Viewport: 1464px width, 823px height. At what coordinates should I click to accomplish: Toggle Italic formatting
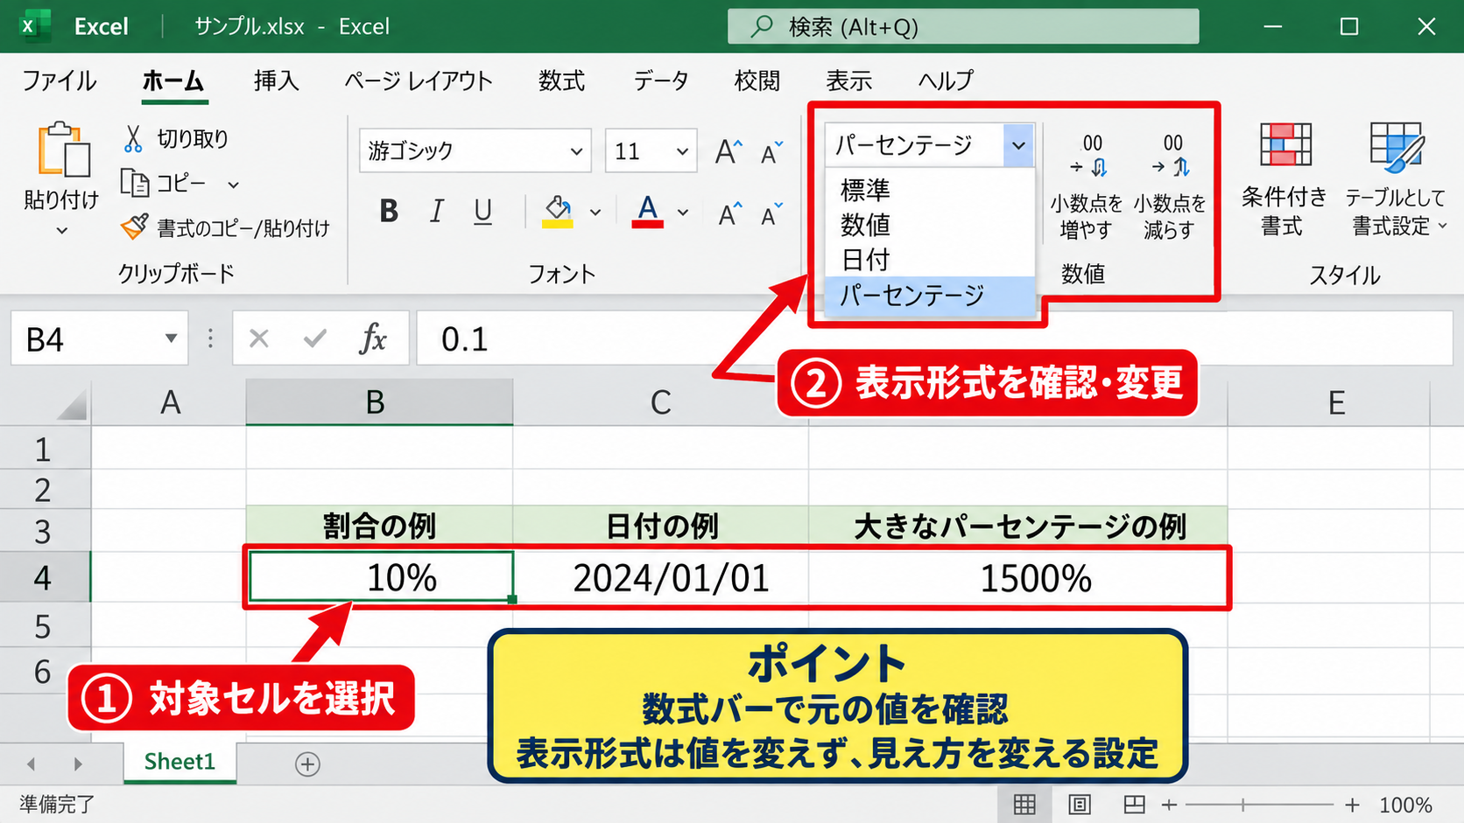pos(437,211)
